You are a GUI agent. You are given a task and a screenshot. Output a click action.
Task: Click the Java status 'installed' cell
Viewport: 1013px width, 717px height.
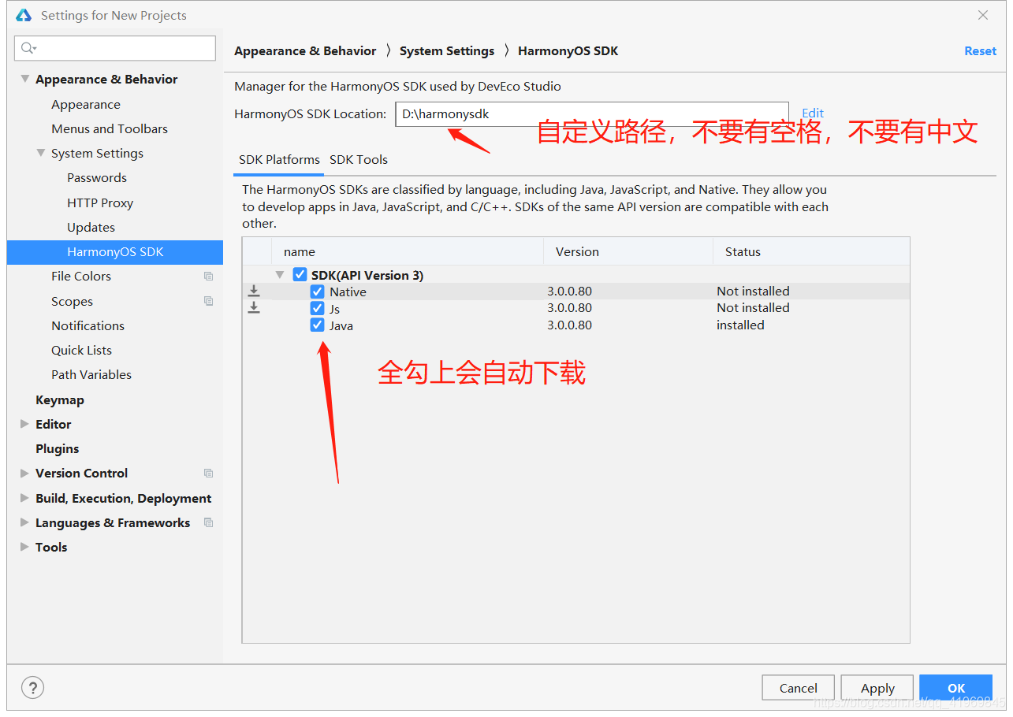[740, 325]
